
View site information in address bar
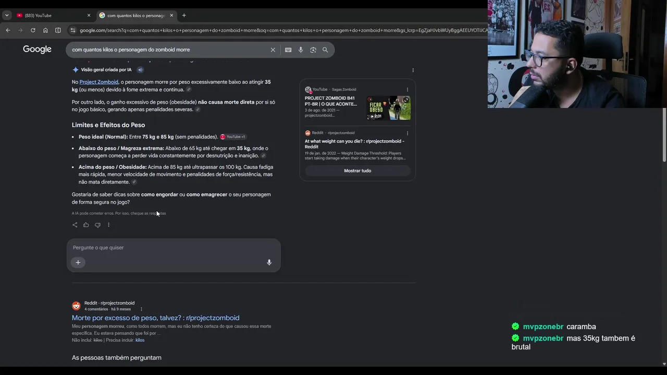(x=72, y=30)
